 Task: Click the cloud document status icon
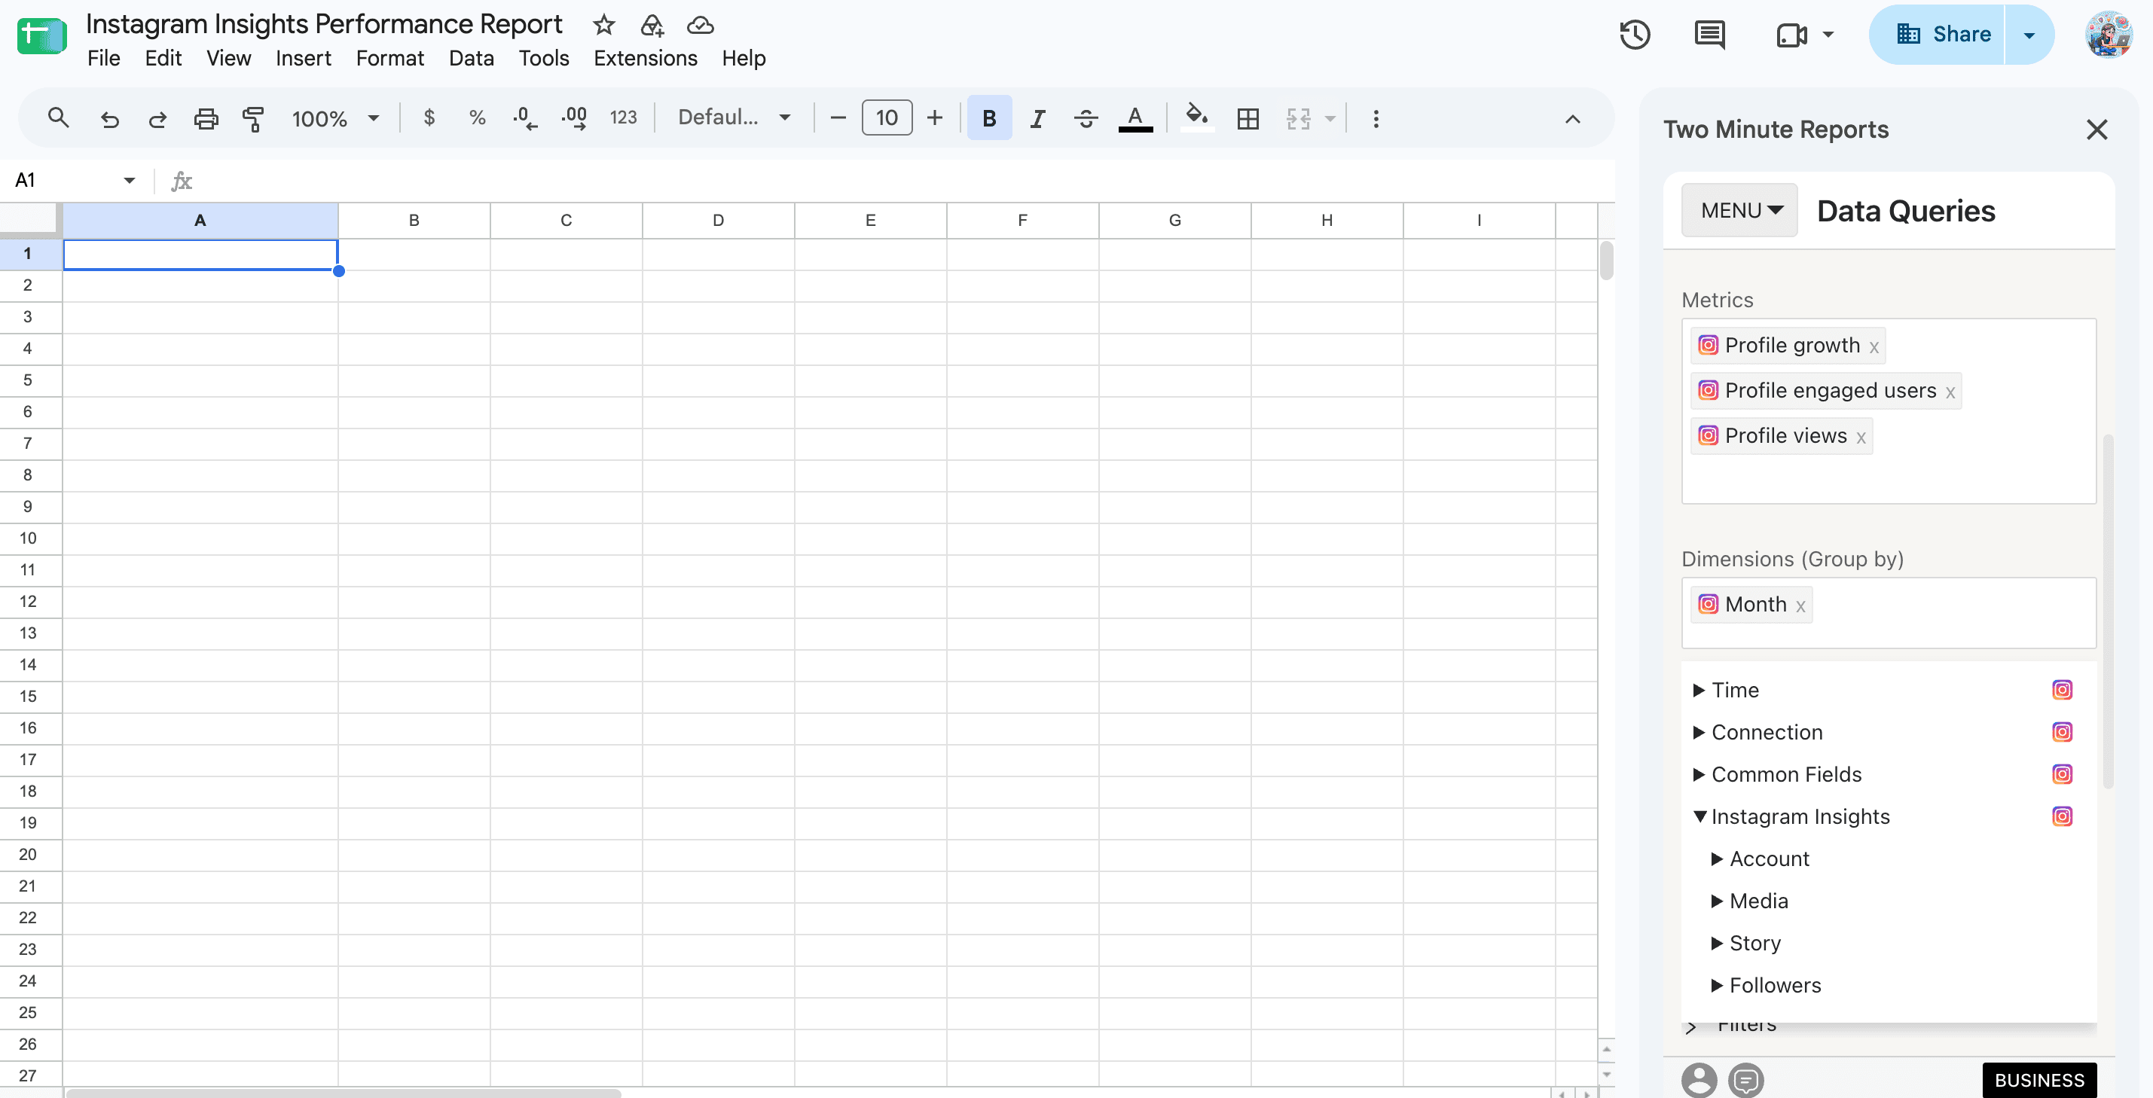[x=700, y=25]
